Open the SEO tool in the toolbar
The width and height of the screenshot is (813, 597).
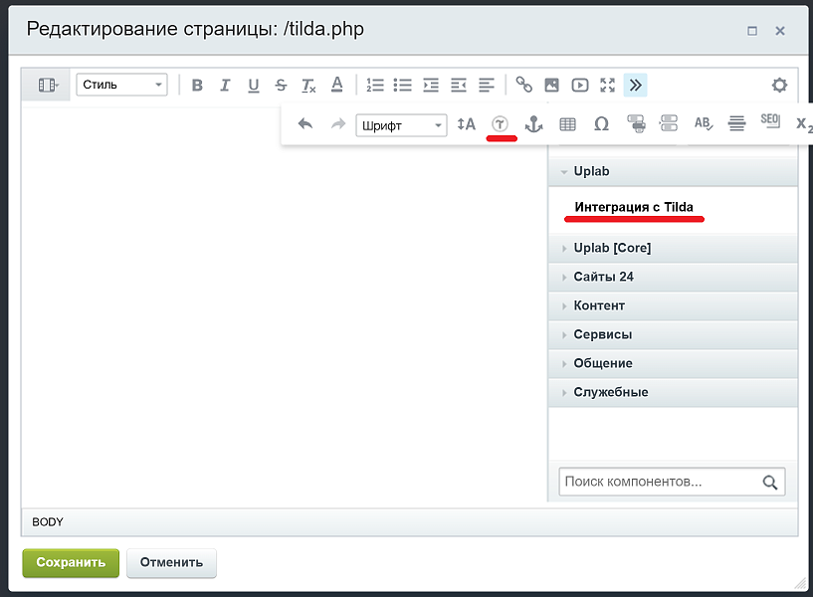point(769,123)
